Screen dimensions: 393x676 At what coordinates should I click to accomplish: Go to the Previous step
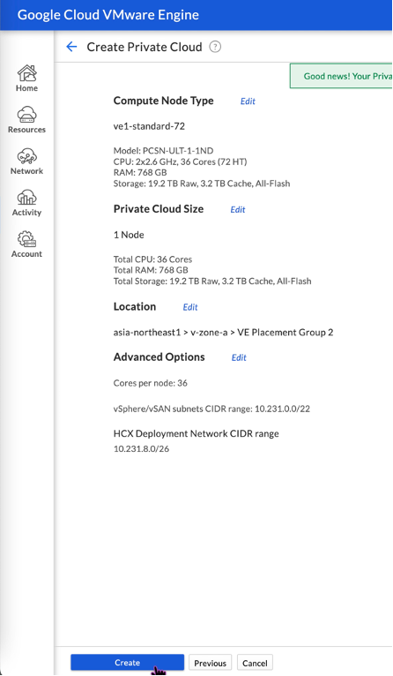(210, 663)
